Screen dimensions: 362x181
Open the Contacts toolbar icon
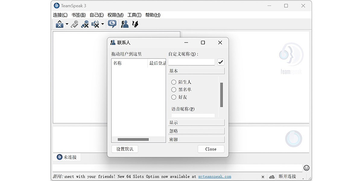pos(125,24)
